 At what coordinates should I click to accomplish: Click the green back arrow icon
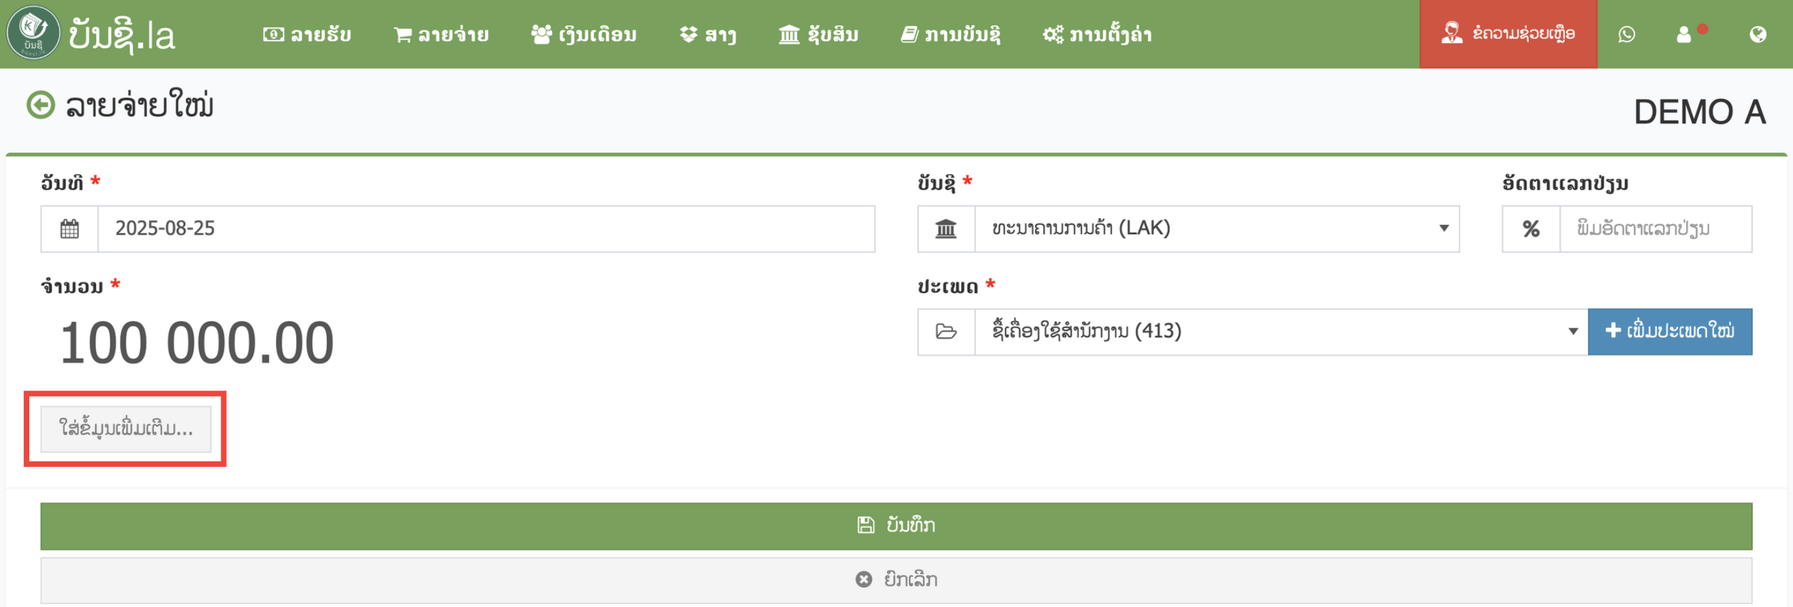(x=40, y=105)
